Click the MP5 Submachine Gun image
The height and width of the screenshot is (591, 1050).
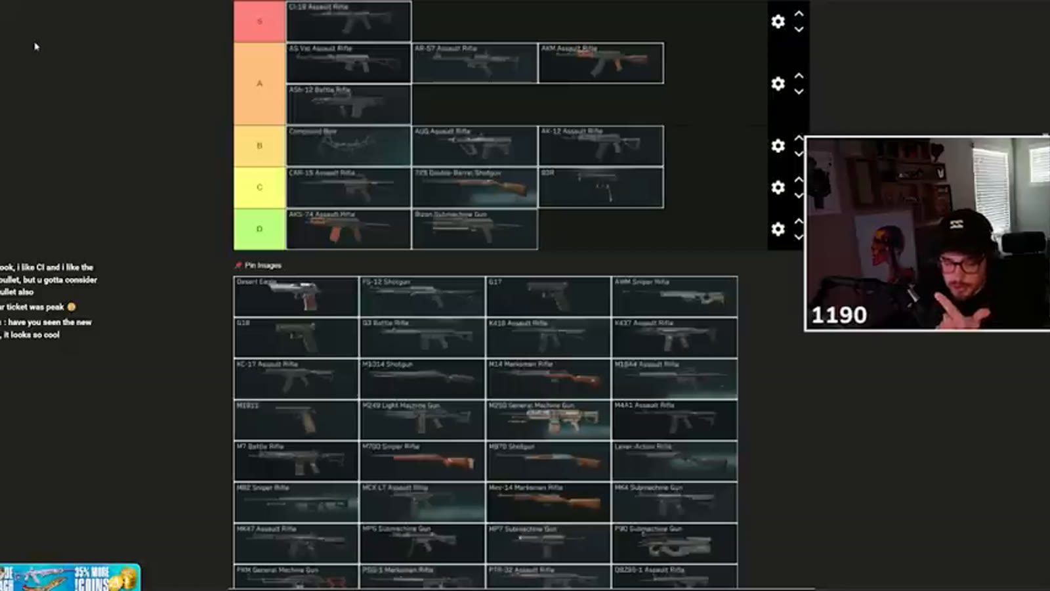tap(422, 544)
